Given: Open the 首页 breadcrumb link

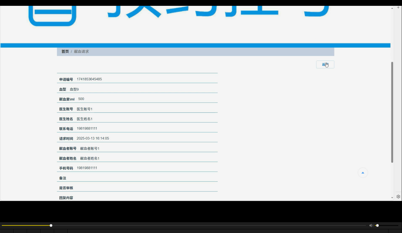Looking at the screenshot, I should (x=65, y=52).
